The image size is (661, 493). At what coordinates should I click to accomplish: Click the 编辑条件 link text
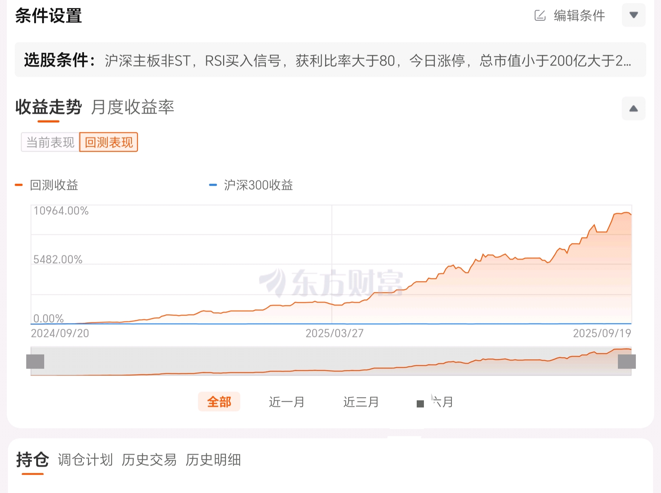(579, 16)
